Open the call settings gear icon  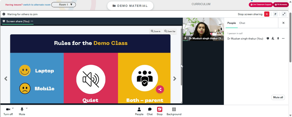pyautogui.click(x=4, y=14)
